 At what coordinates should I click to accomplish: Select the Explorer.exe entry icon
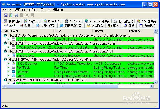click(x=13, y=55)
